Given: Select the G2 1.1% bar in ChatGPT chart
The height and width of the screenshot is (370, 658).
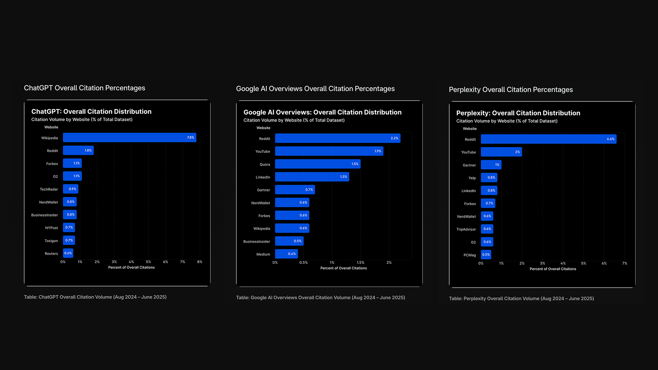Looking at the screenshot, I should [72, 176].
